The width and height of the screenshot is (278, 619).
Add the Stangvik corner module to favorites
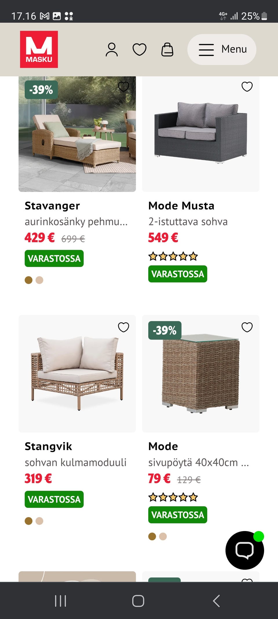click(x=123, y=327)
